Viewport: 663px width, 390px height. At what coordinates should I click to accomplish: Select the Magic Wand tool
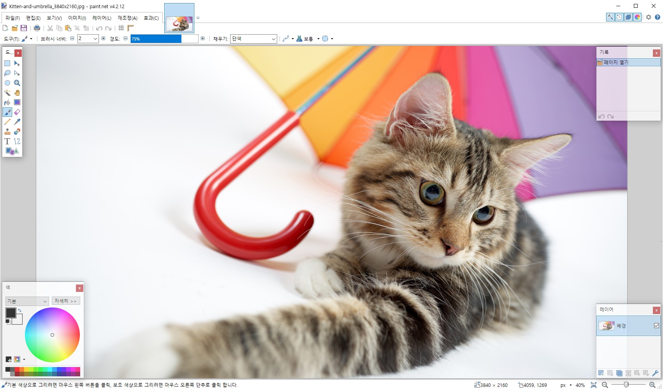[7, 93]
